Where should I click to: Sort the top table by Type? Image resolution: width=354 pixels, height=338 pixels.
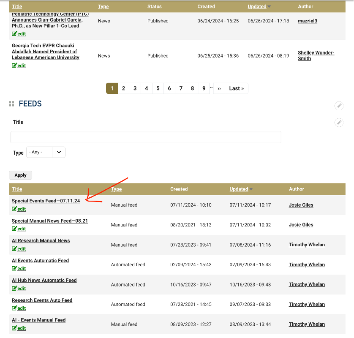point(103,6)
